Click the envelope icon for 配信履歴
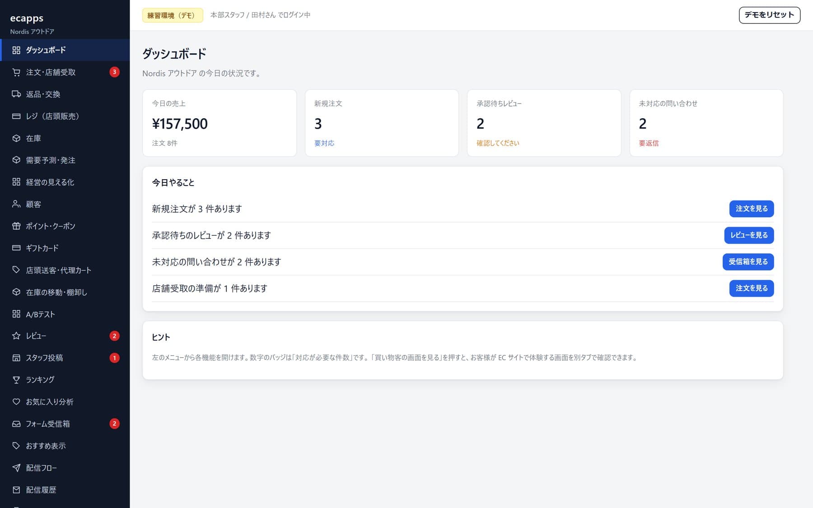This screenshot has height=508, width=813. 16,490
